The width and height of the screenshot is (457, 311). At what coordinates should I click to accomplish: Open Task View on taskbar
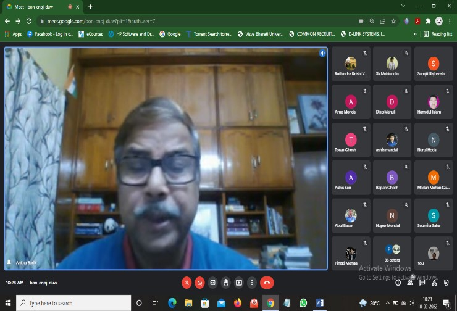tap(156, 303)
